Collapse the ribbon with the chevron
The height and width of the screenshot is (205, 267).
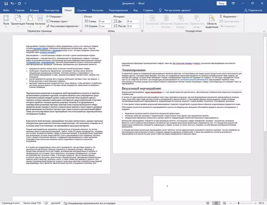coord(264,31)
